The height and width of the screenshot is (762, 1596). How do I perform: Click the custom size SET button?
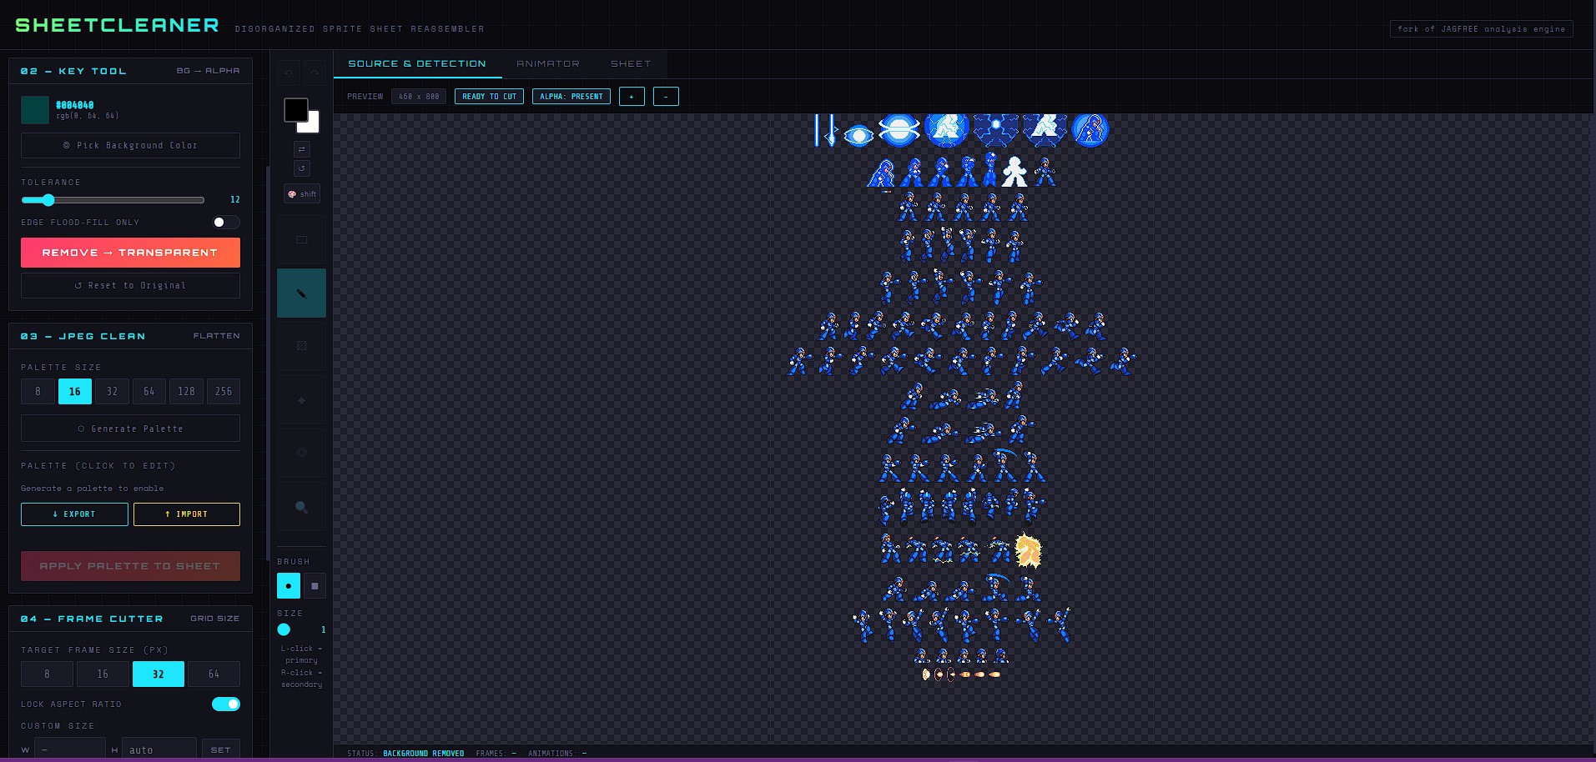(221, 749)
